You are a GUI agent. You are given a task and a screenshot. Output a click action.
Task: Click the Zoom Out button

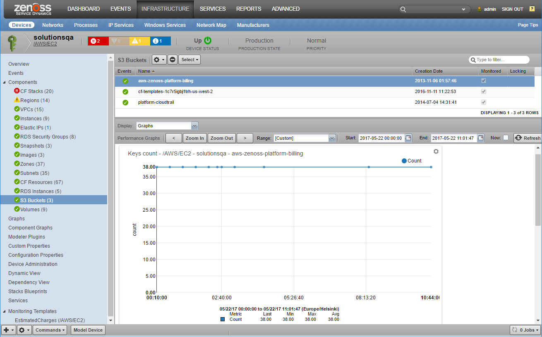[222, 138]
